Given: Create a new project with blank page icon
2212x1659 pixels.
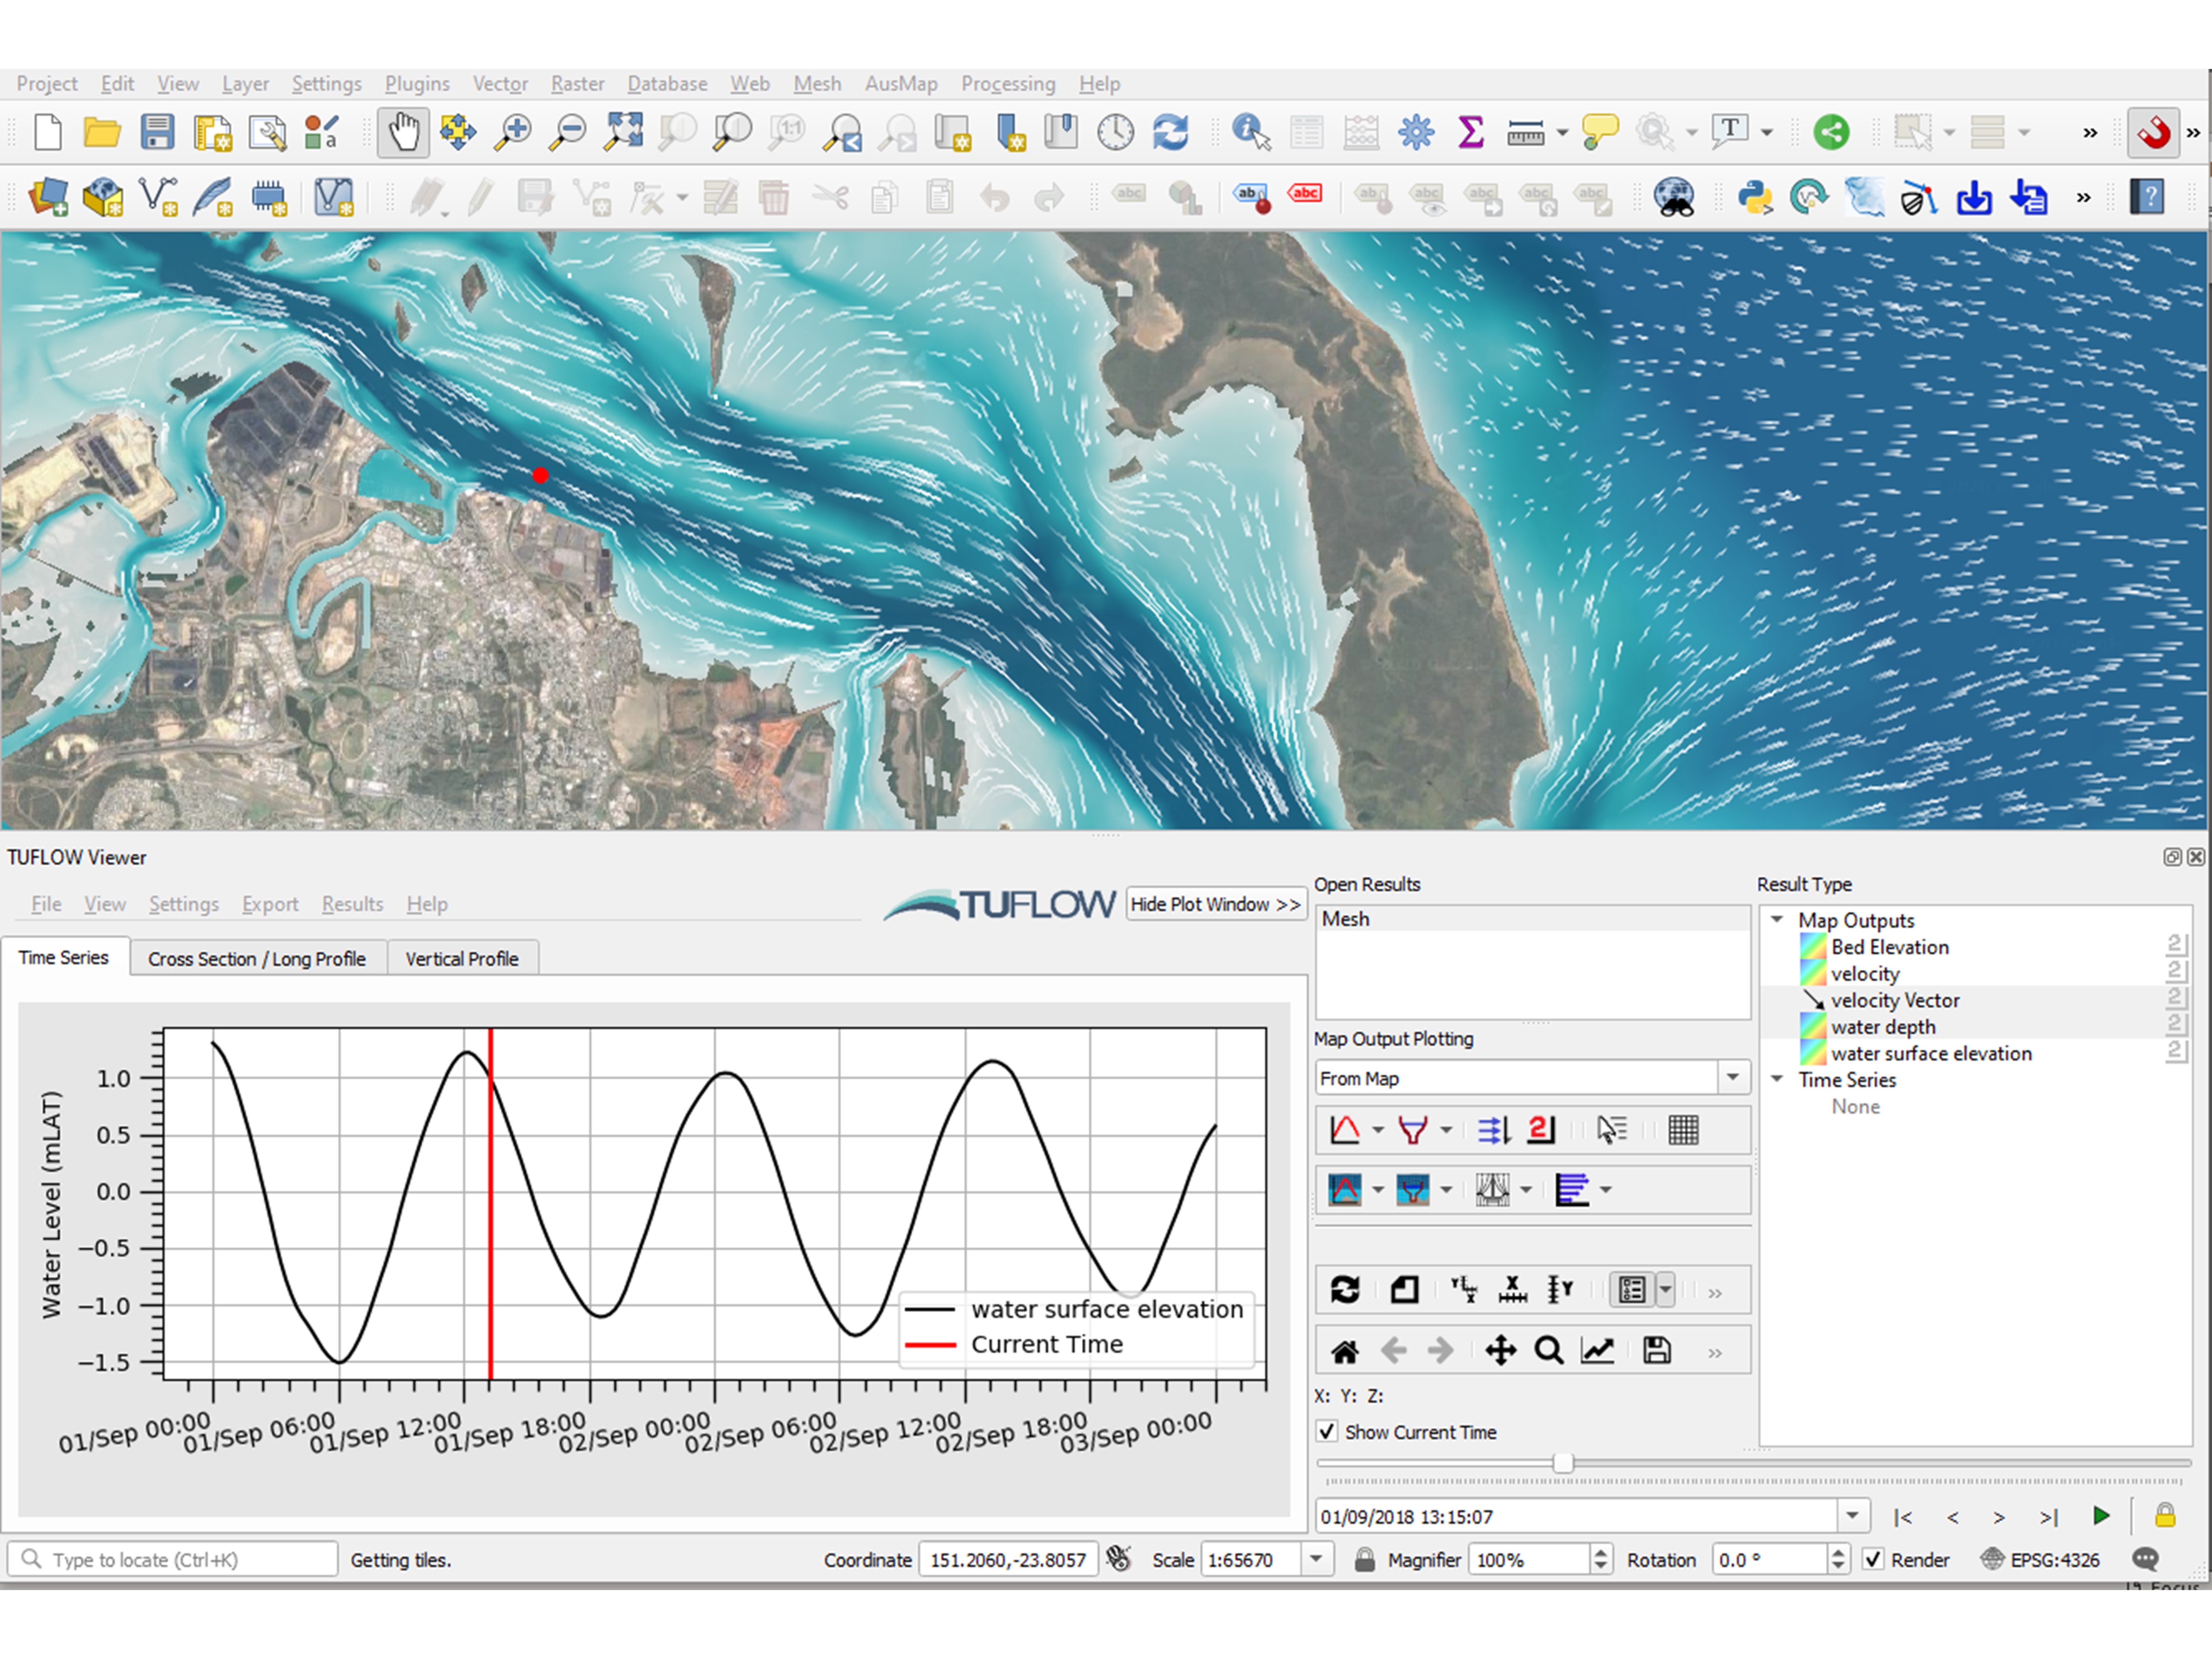Looking at the screenshot, I should click(x=48, y=132).
